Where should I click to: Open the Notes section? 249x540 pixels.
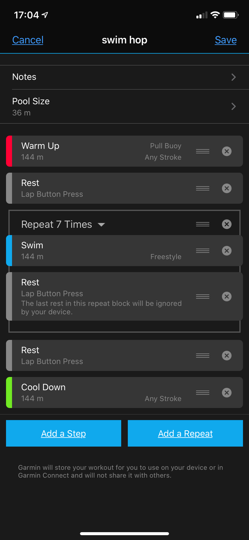tap(124, 77)
